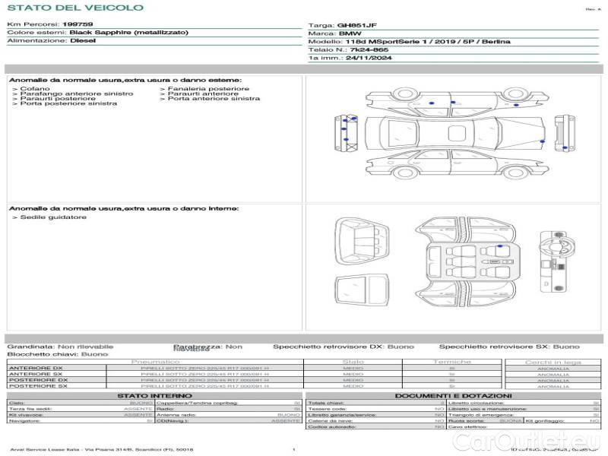Click the DOCUMENTI E DOTAZIONI section header
Viewport: 608px width, 456px height.
[x=453, y=396]
